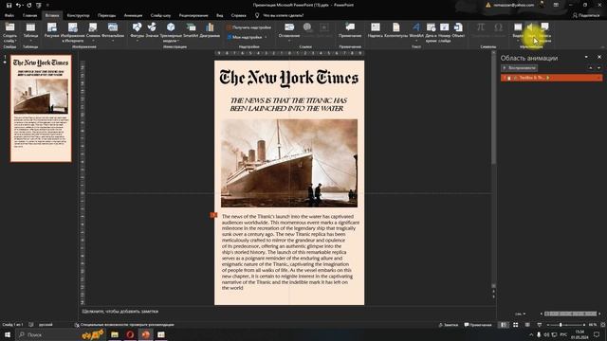Click Get Add-ins (Получить надстройки)
The image size is (607, 341).
248,27
